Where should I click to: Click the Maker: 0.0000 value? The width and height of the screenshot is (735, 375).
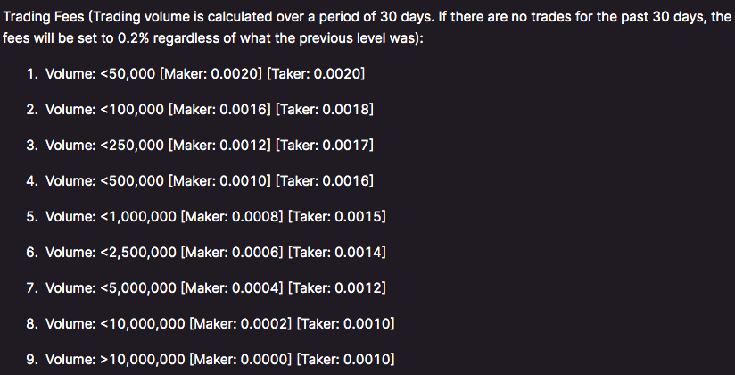click(x=241, y=359)
